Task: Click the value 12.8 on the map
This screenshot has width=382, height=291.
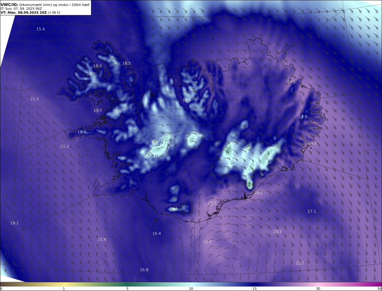Action: [x=82, y=132]
